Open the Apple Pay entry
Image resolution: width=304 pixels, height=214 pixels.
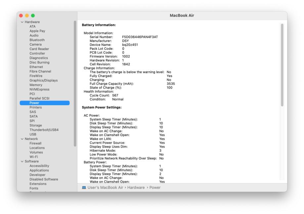37,31
